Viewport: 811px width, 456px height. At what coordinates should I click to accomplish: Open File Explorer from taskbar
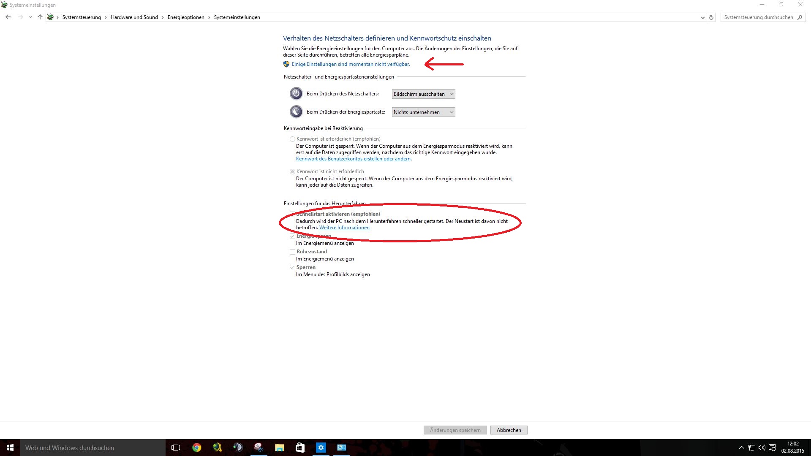coord(279,448)
